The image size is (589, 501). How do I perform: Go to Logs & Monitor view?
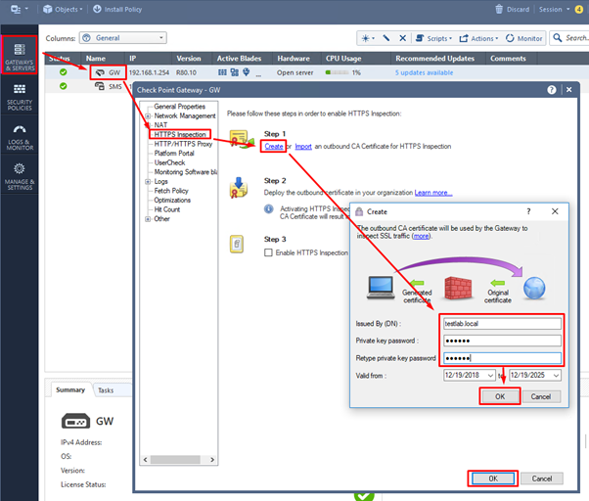coord(20,136)
